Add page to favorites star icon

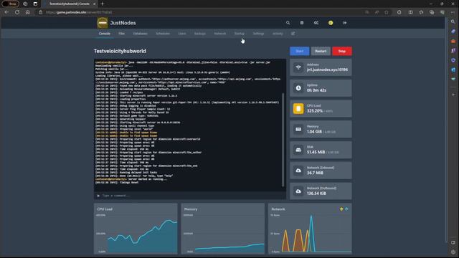387,12
